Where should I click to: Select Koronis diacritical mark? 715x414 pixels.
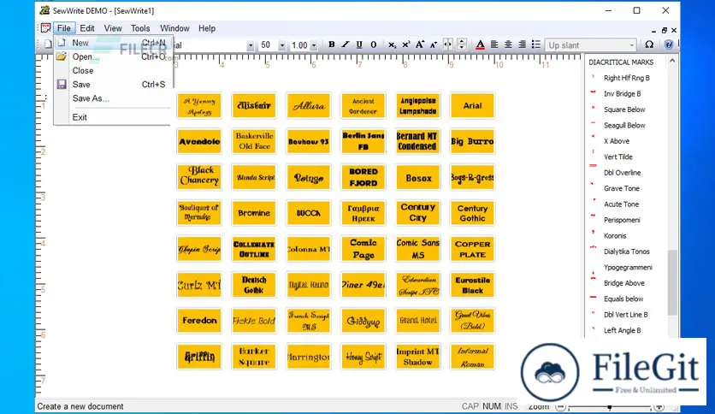[x=615, y=236]
